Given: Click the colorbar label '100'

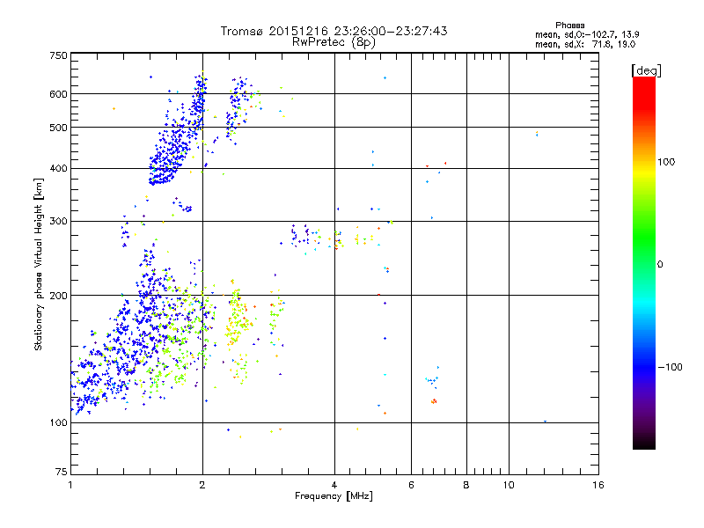Looking at the screenshot, I should (666, 162).
